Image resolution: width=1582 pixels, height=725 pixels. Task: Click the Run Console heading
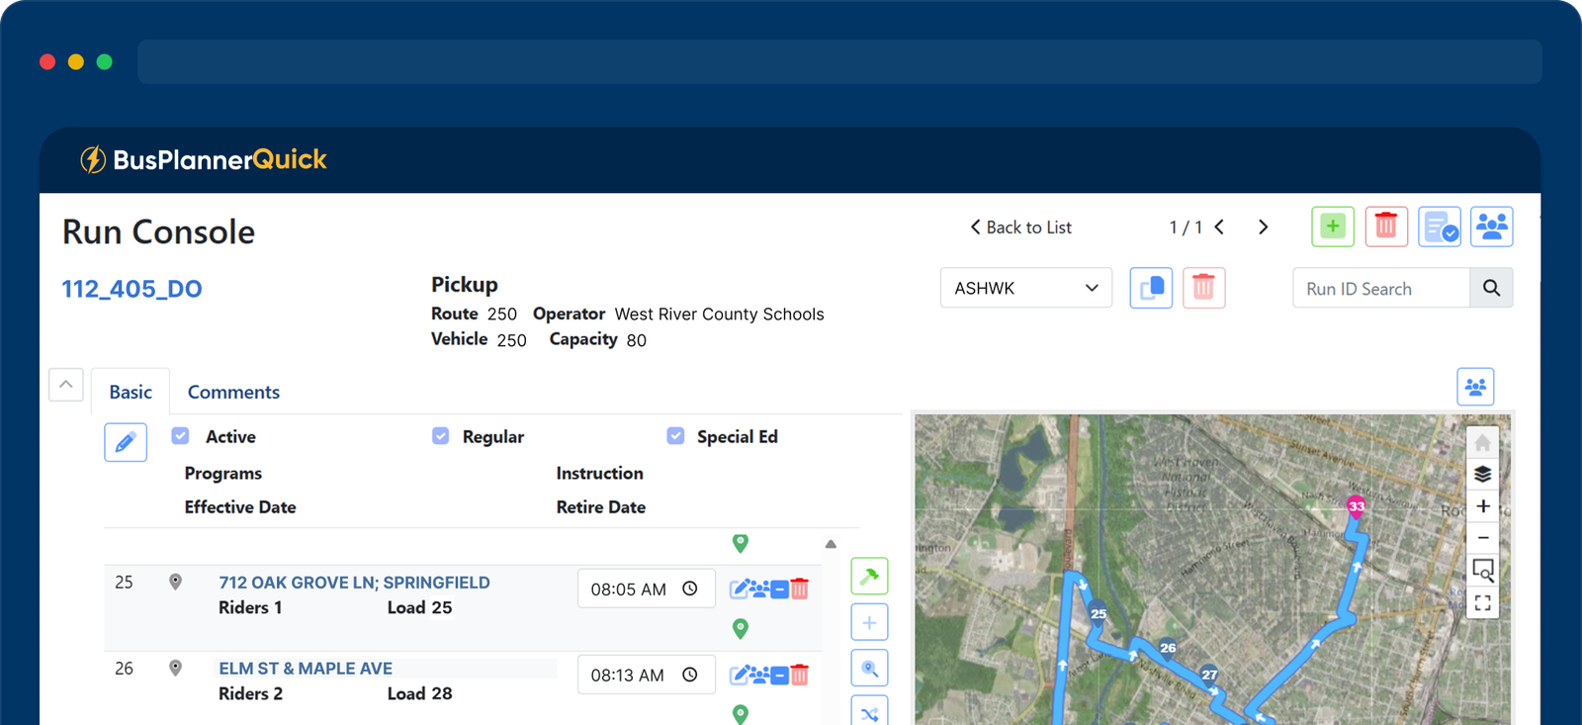[x=158, y=231]
